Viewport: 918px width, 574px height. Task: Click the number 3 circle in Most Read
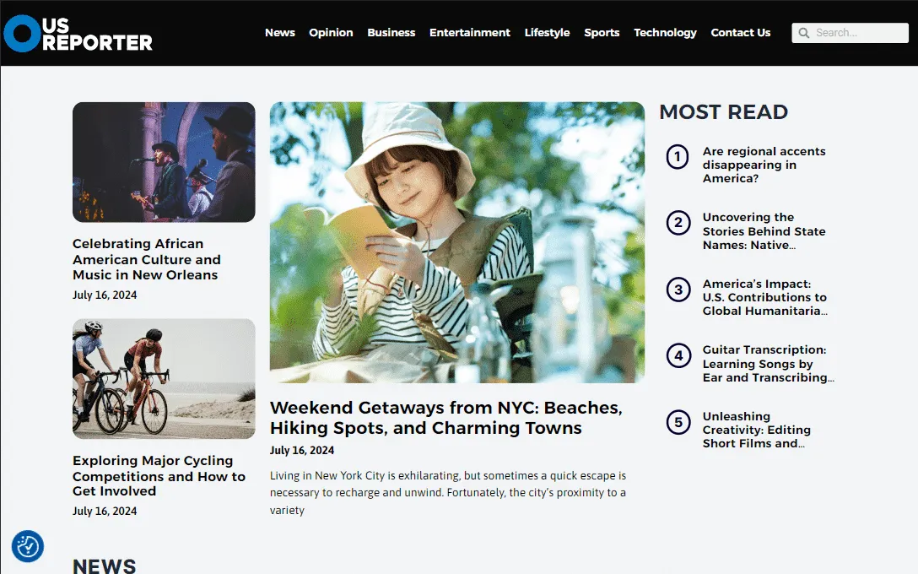678,290
